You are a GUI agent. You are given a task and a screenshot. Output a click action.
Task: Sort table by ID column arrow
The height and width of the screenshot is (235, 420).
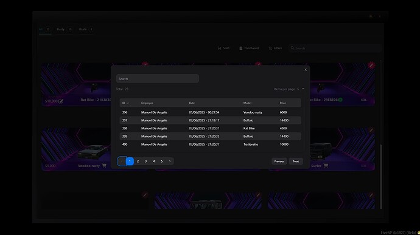coord(128,103)
